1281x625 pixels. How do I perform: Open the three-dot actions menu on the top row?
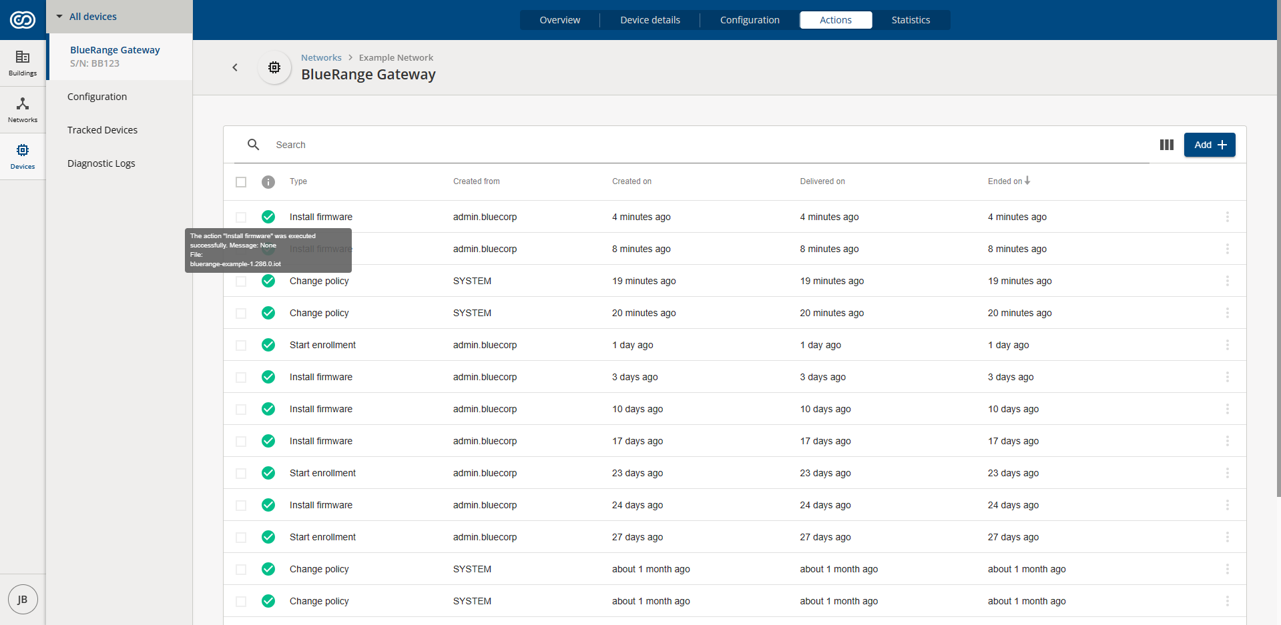1228,217
